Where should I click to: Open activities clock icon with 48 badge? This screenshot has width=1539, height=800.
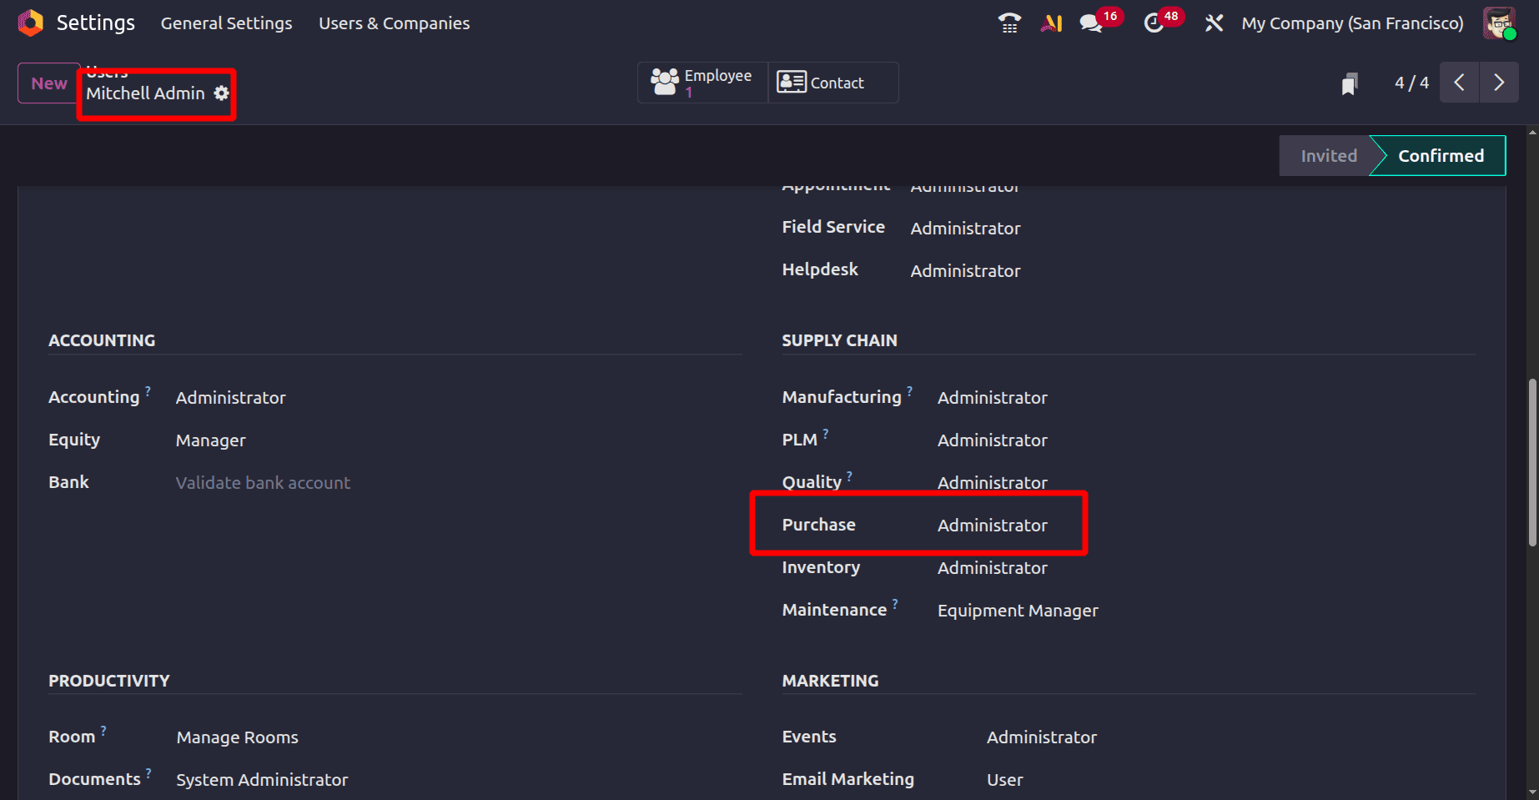coord(1154,23)
